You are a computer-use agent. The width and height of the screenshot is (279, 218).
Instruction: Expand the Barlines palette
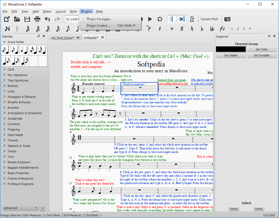[x=5, y=86]
